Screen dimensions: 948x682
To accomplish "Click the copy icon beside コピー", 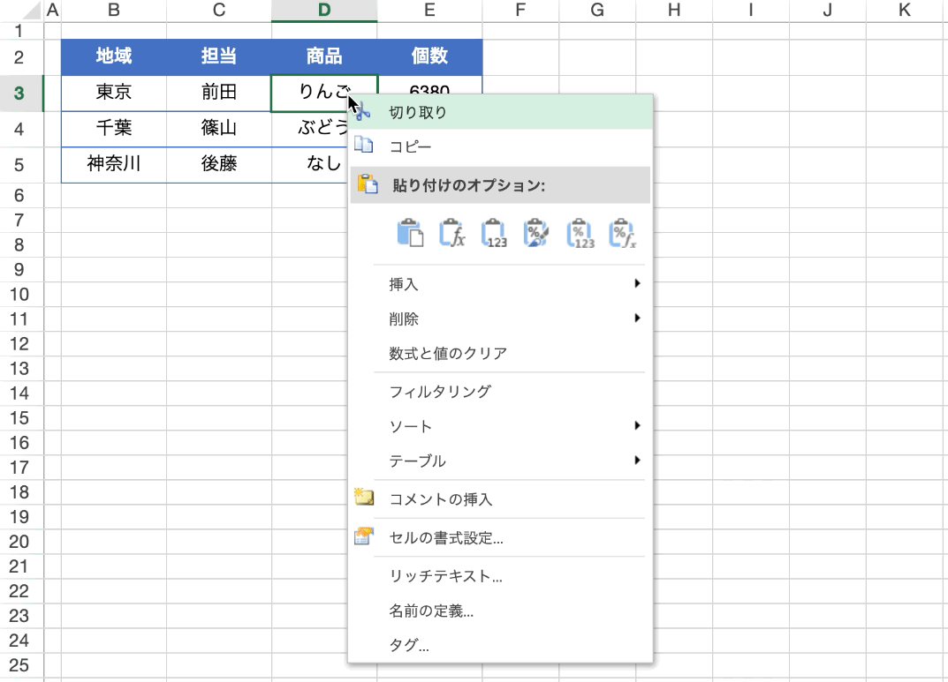I will click(x=363, y=145).
